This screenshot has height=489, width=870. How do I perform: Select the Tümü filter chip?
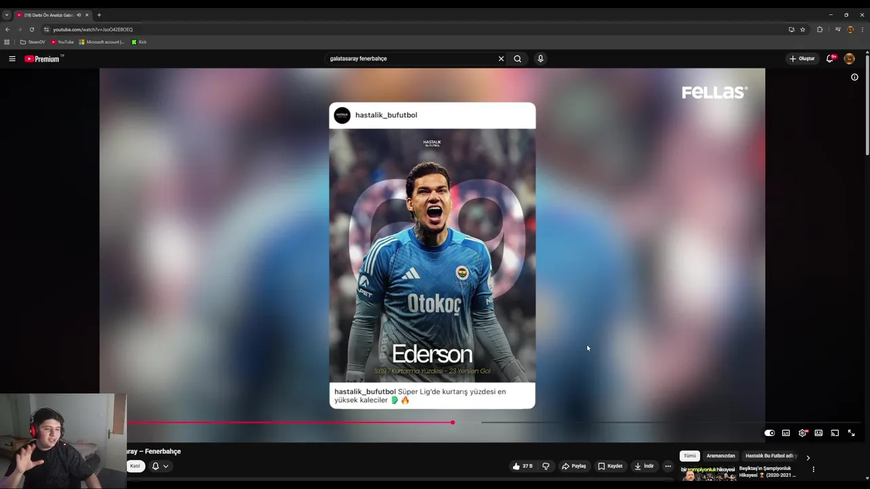click(x=690, y=456)
